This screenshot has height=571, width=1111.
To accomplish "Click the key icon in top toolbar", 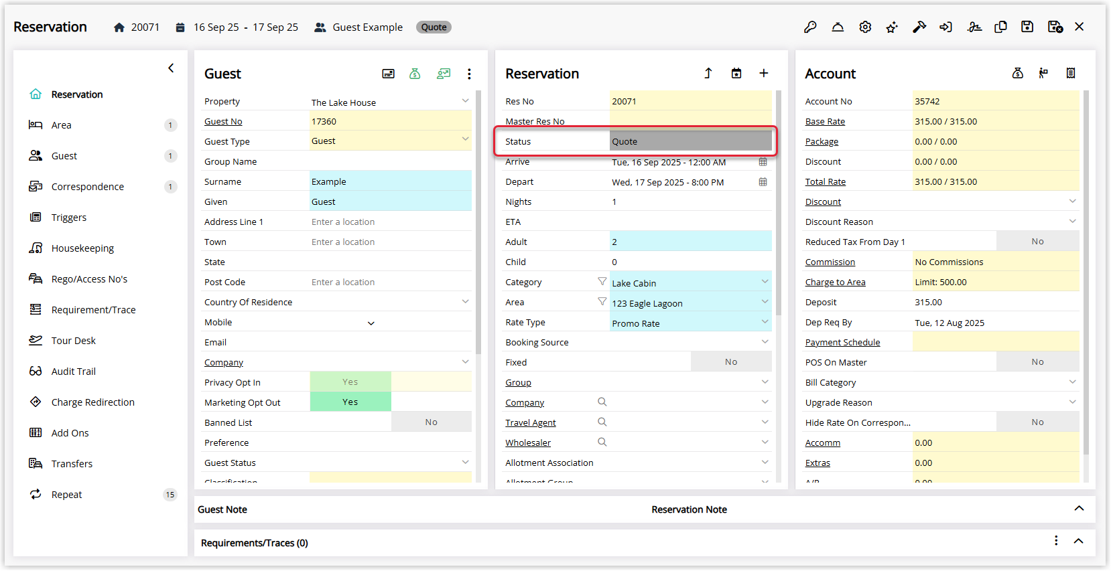I will tap(810, 27).
